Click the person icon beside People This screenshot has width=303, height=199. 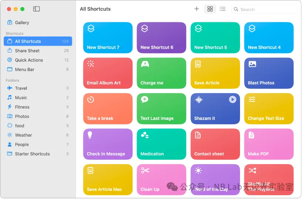pos(10,144)
